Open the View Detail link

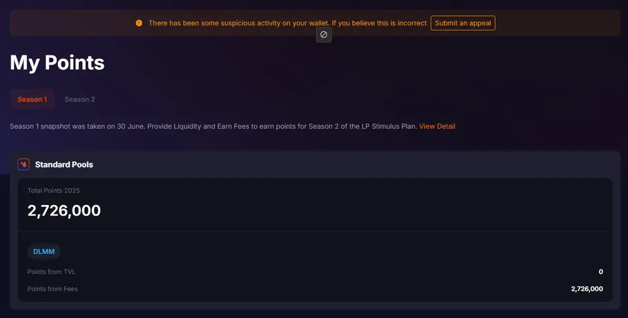point(437,126)
